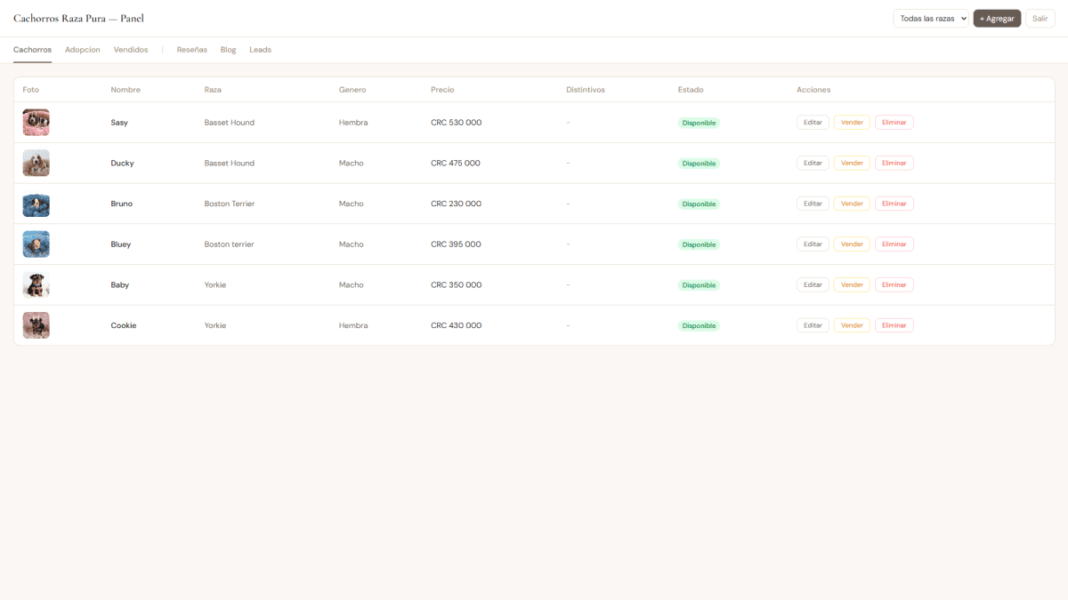Viewport: 1068px width, 600px height.
Task: Switch to the Adopcion tab
Action: pyautogui.click(x=83, y=50)
